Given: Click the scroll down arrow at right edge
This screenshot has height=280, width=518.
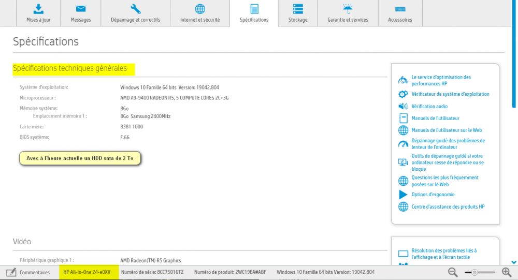Looking at the screenshot, I should click(x=513, y=262).
